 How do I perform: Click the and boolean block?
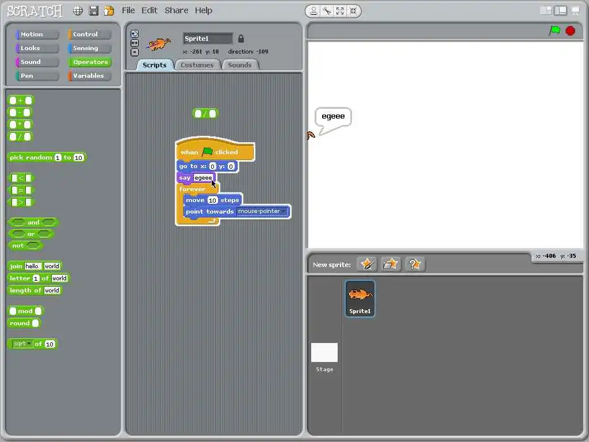click(33, 223)
